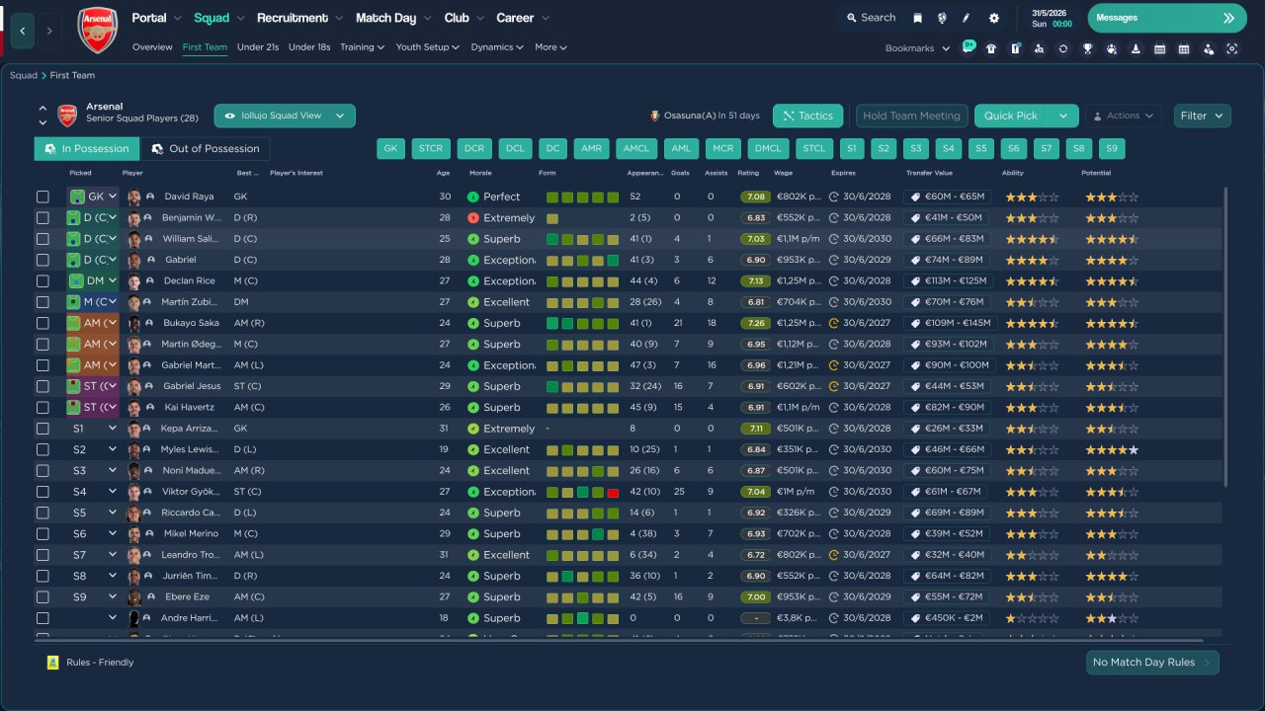Click the Tactics button
Image resolution: width=1265 pixels, height=711 pixels.
tap(807, 116)
